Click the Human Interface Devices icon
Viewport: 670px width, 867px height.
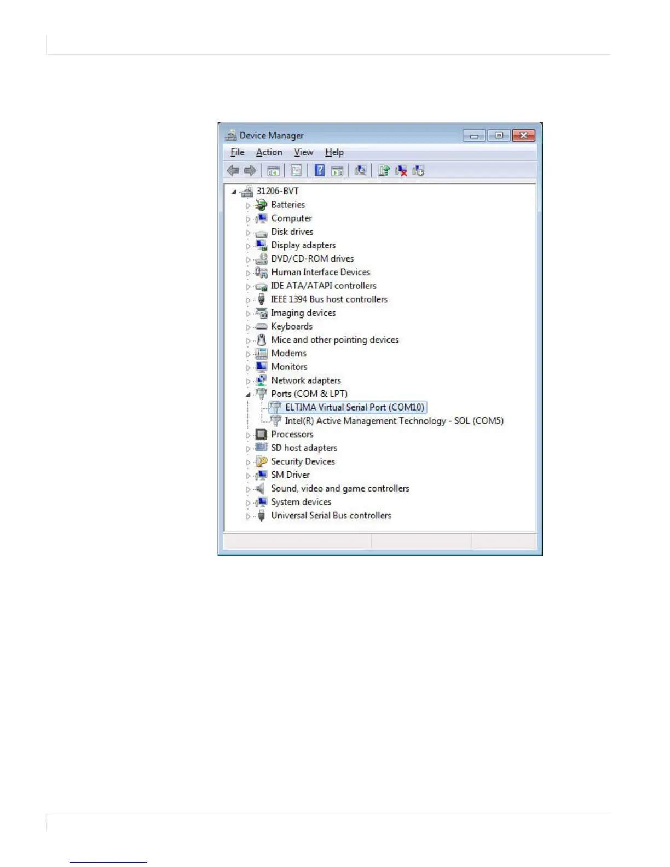click(261, 272)
